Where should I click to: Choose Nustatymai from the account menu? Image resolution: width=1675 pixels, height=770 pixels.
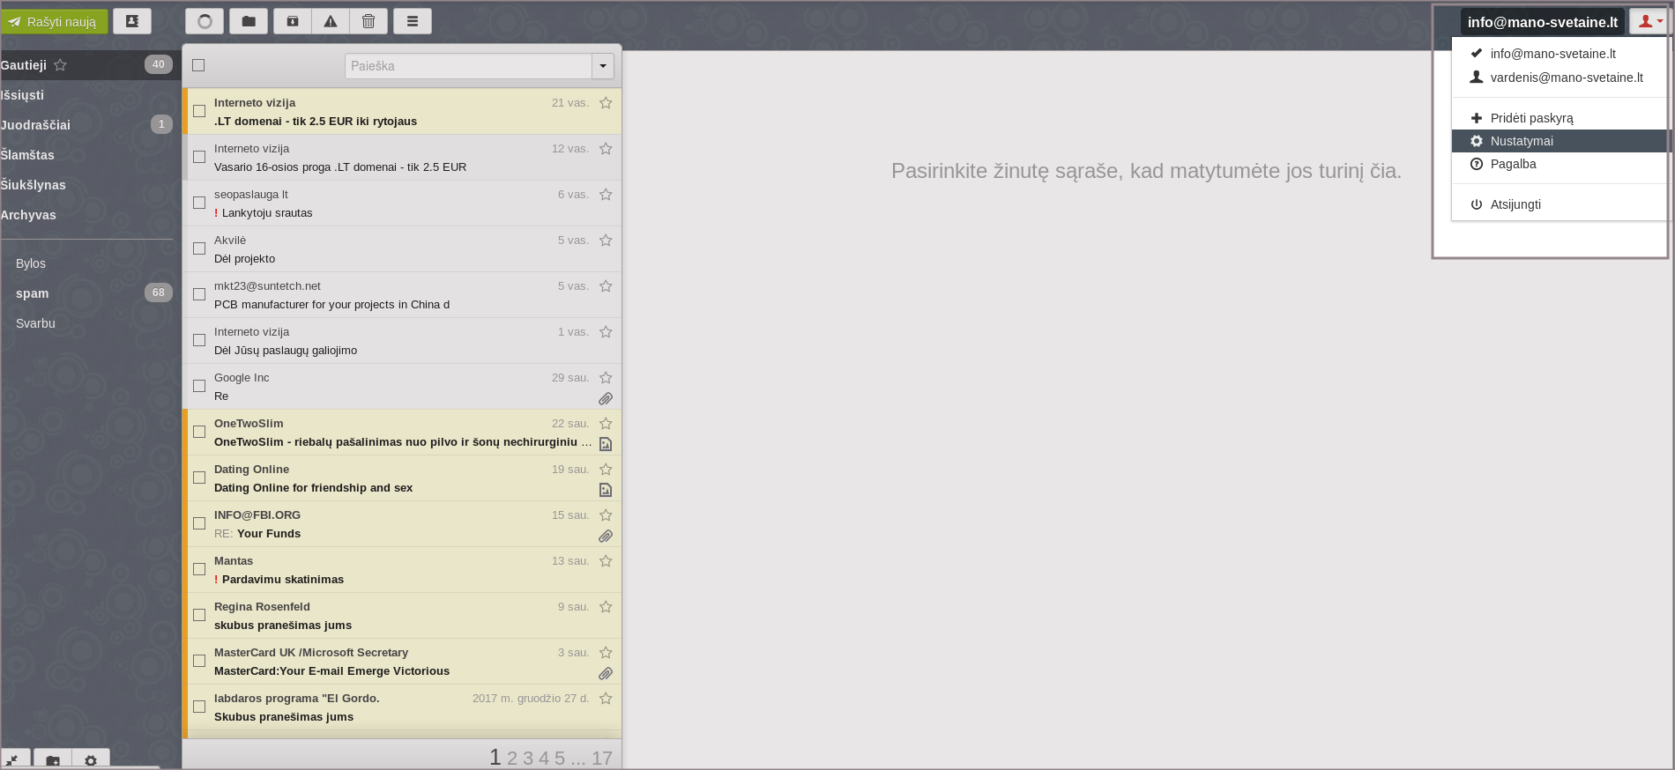point(1522,141)
